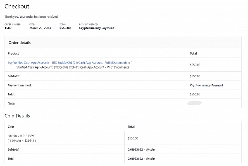Viewport: 248px width, 166px height.
Task: Click the PAYMENT METHOD label in the order summary
Action: pyautogui.click(x=88, y=24)
